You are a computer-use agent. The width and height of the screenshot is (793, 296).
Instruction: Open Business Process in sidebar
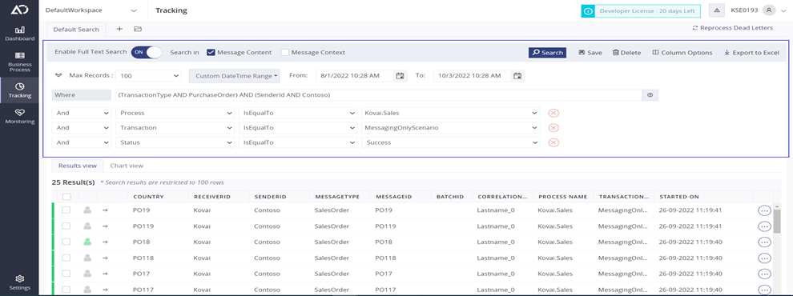(x=20, y=61)
